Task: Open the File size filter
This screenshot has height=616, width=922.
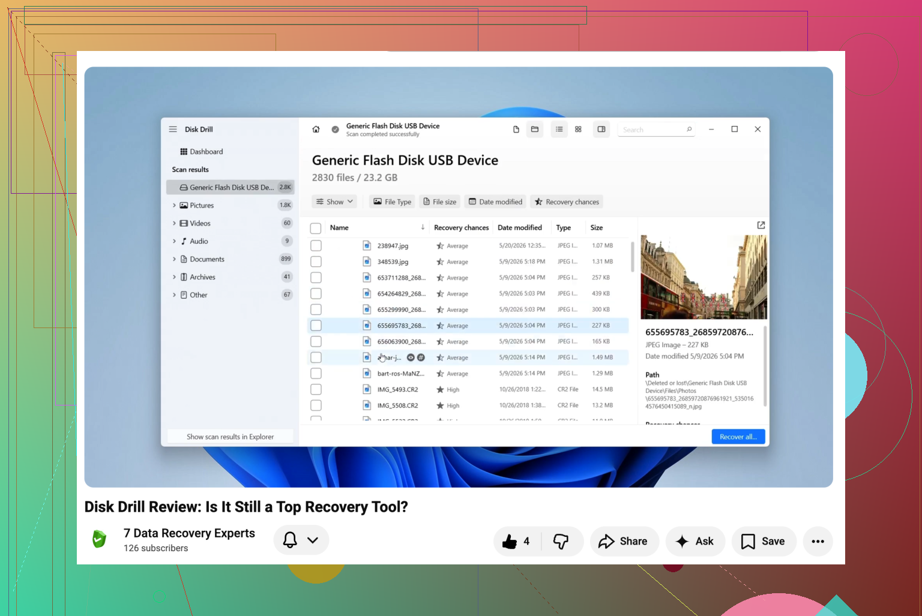Action: pyautogui.click(x=440, y=202)
